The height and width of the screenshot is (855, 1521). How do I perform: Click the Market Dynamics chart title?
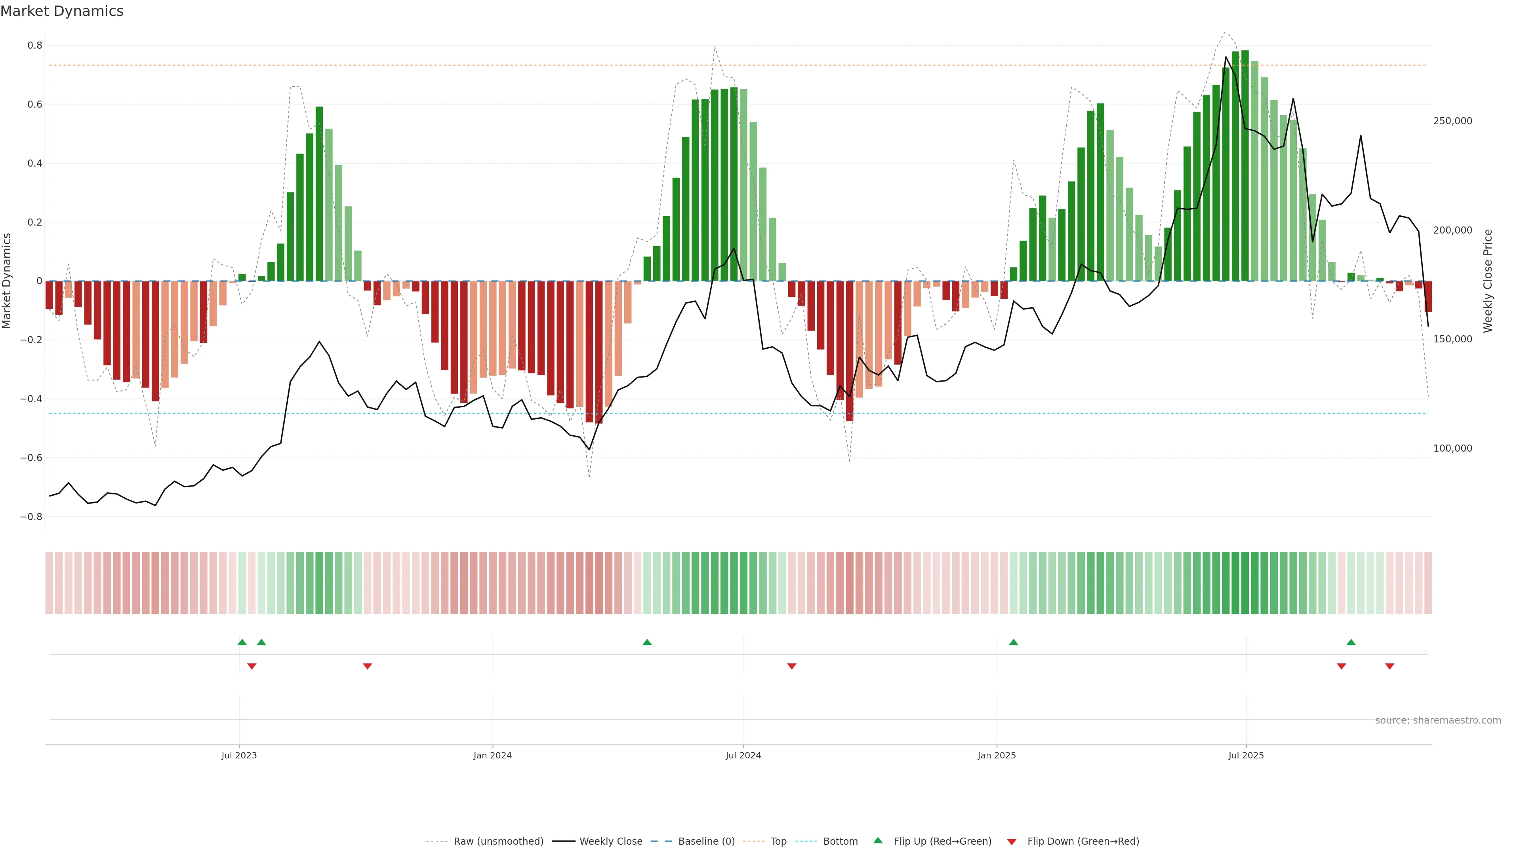click(x=62, y=11)
